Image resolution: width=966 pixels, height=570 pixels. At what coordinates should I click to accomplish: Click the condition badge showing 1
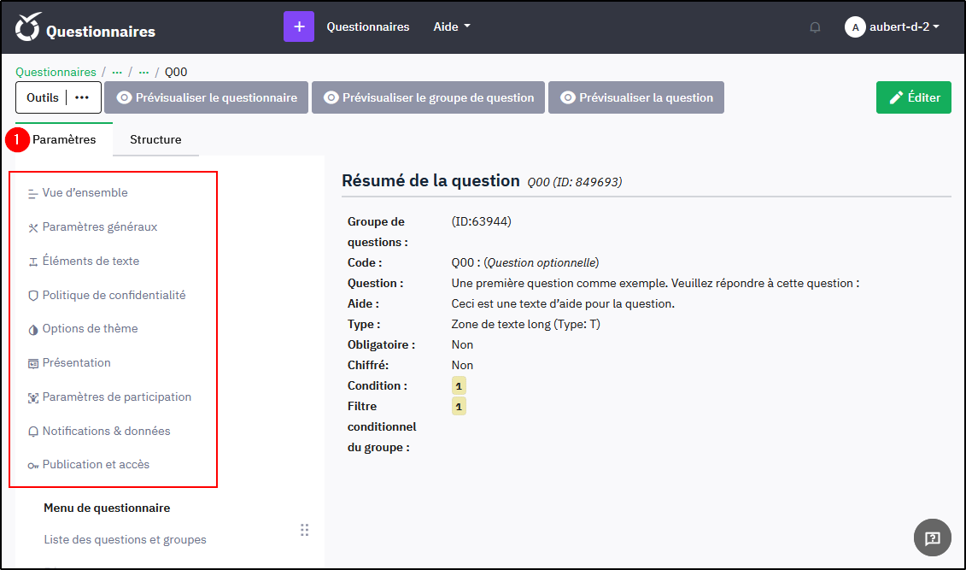[459, 385]
